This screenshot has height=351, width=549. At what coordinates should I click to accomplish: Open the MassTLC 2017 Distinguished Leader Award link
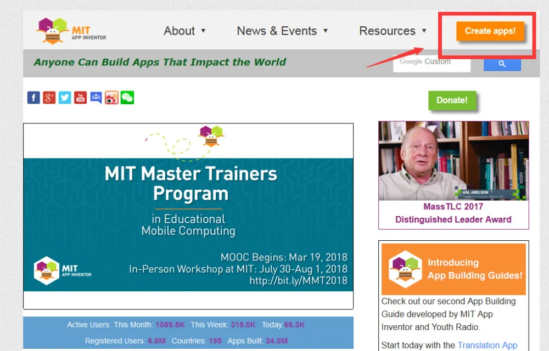[453, 213]
